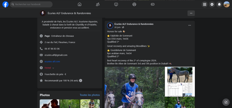232x108 pixels.
Task: Open the account profile picture menu
Action: [x=227, y=4]
